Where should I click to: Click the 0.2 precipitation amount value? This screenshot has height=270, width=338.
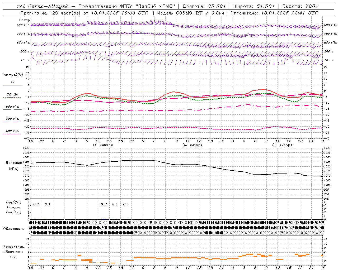pos(104,204)
